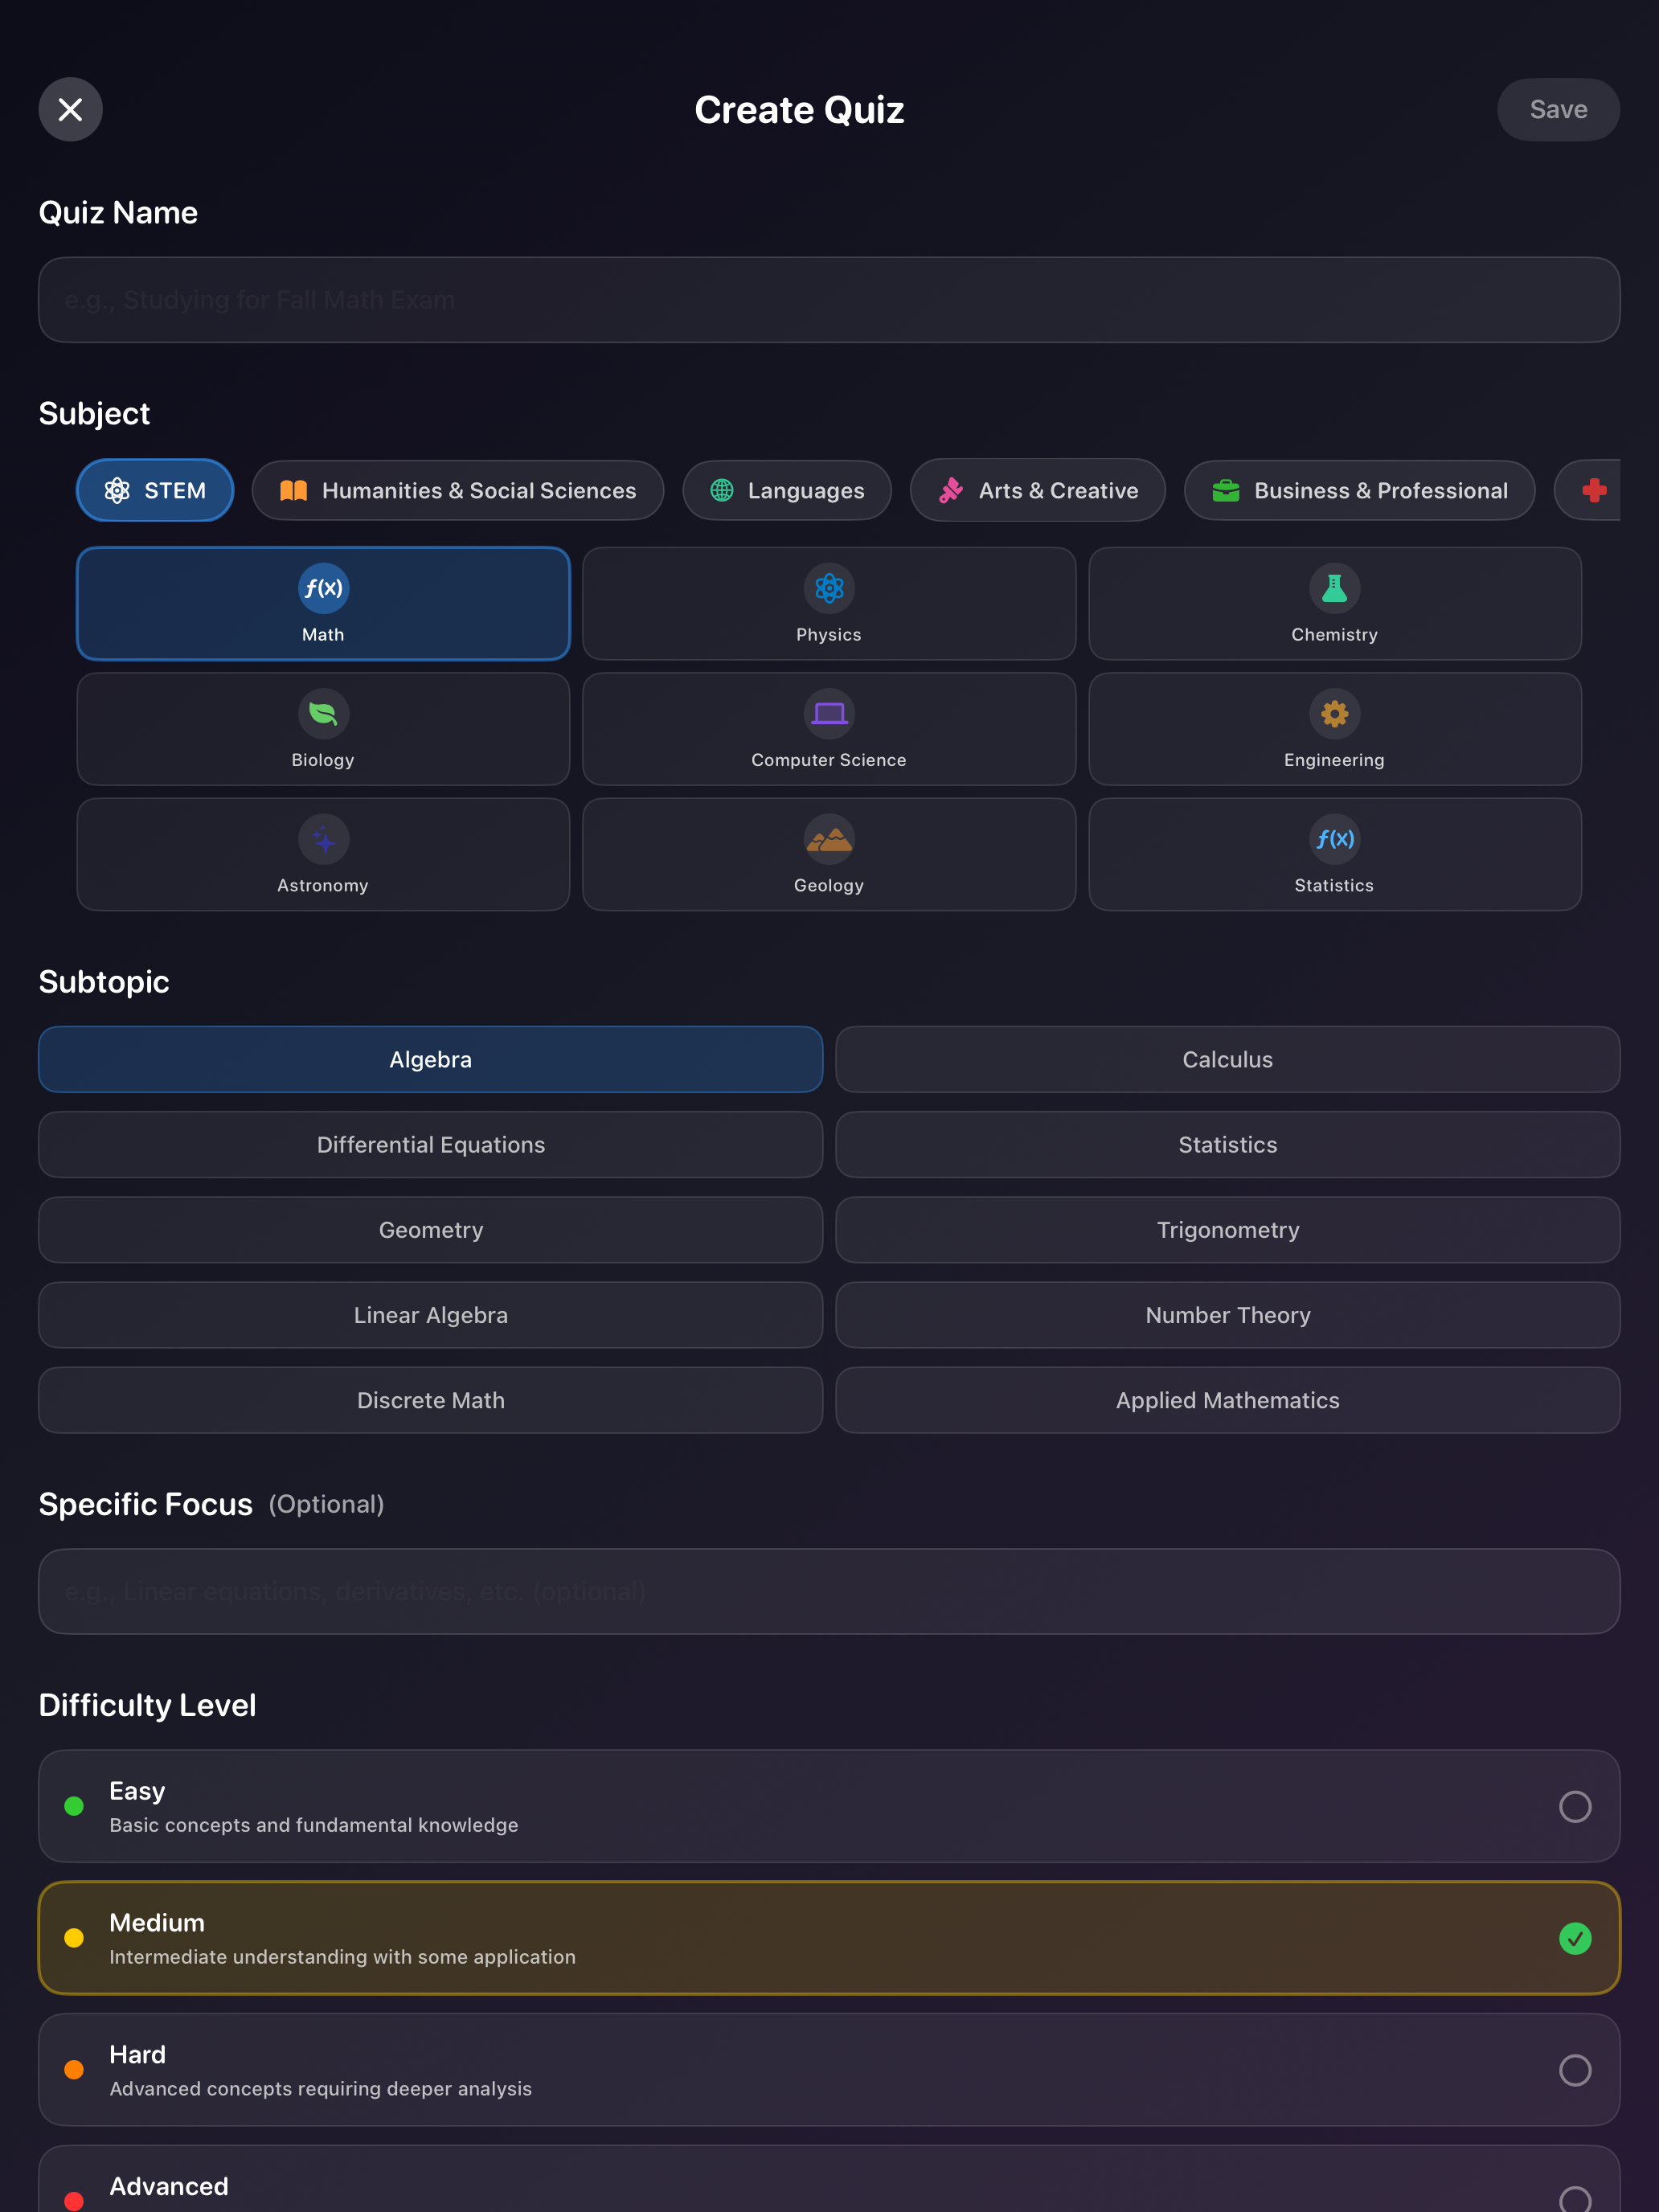The width and height of the screenshot is (1659, 2212).
Task: Click the Engineering card label text
Action: (1334, 760)
